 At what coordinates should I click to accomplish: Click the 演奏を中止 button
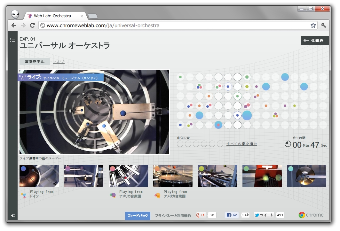click(35, 62)
